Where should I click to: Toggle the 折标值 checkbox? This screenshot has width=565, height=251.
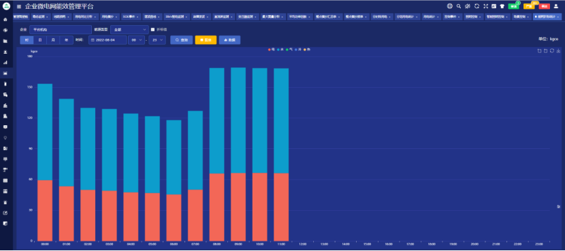coord(152,29)
